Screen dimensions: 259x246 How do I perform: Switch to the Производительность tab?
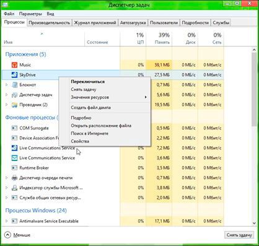50,23
